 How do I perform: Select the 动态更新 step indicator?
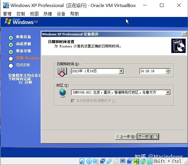pos(11,45)
